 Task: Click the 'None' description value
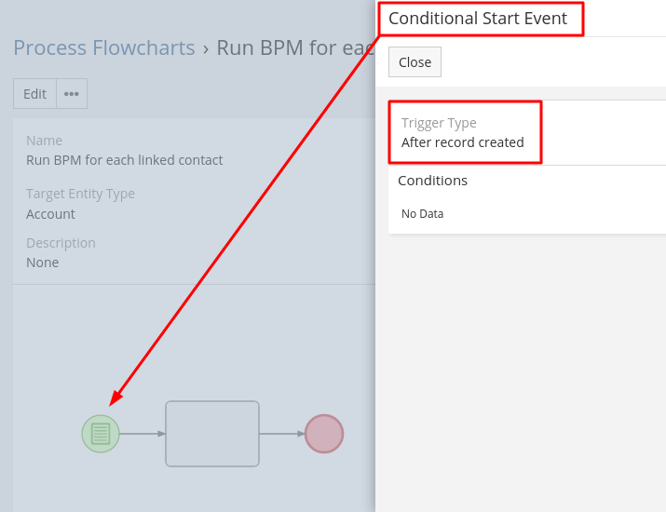pos(43,263)
